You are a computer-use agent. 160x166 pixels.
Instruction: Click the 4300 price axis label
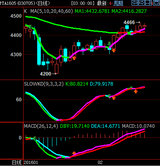tap(16, 55)
